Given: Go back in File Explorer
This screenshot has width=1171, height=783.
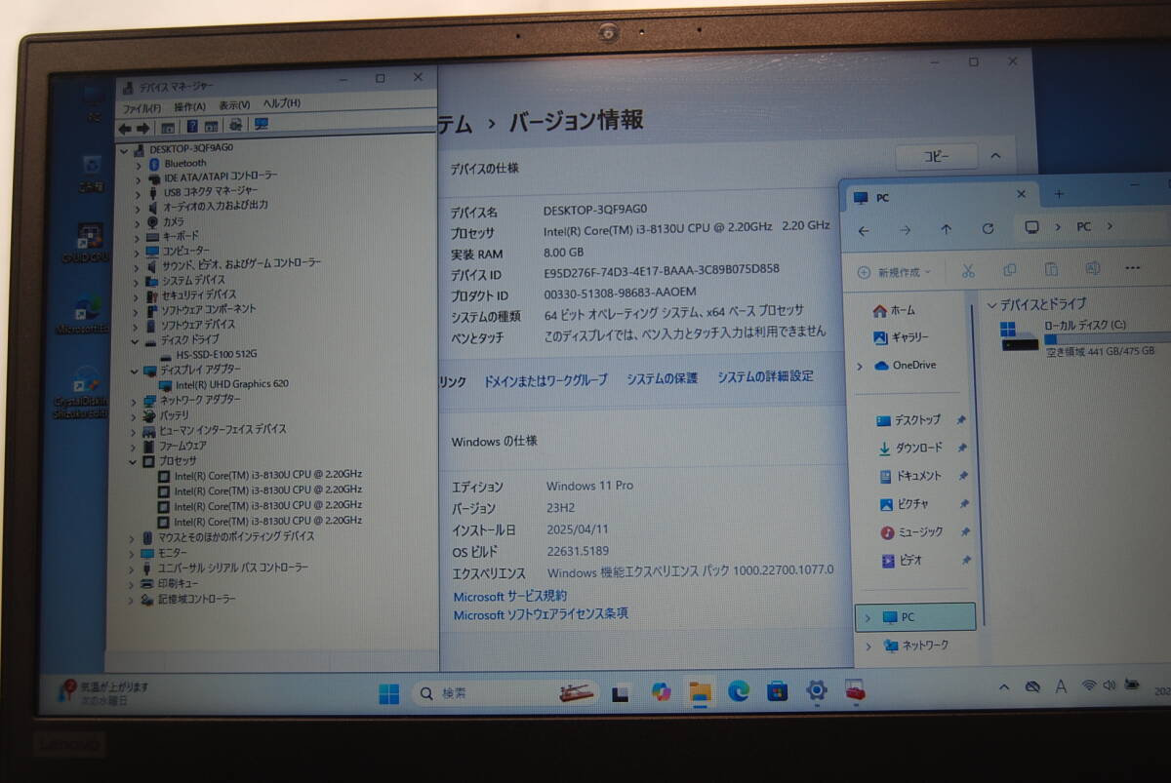Looking at the screenshot, I should pos(864,231).
